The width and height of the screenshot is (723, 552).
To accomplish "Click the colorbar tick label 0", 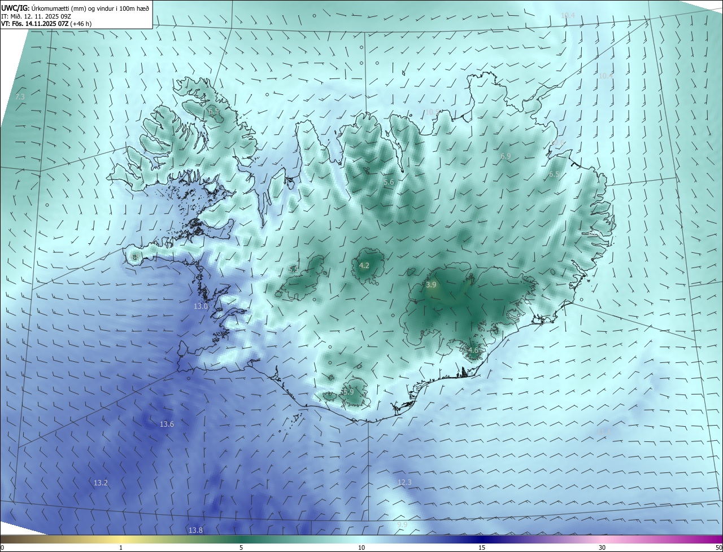I will click(x=2, y=547).
